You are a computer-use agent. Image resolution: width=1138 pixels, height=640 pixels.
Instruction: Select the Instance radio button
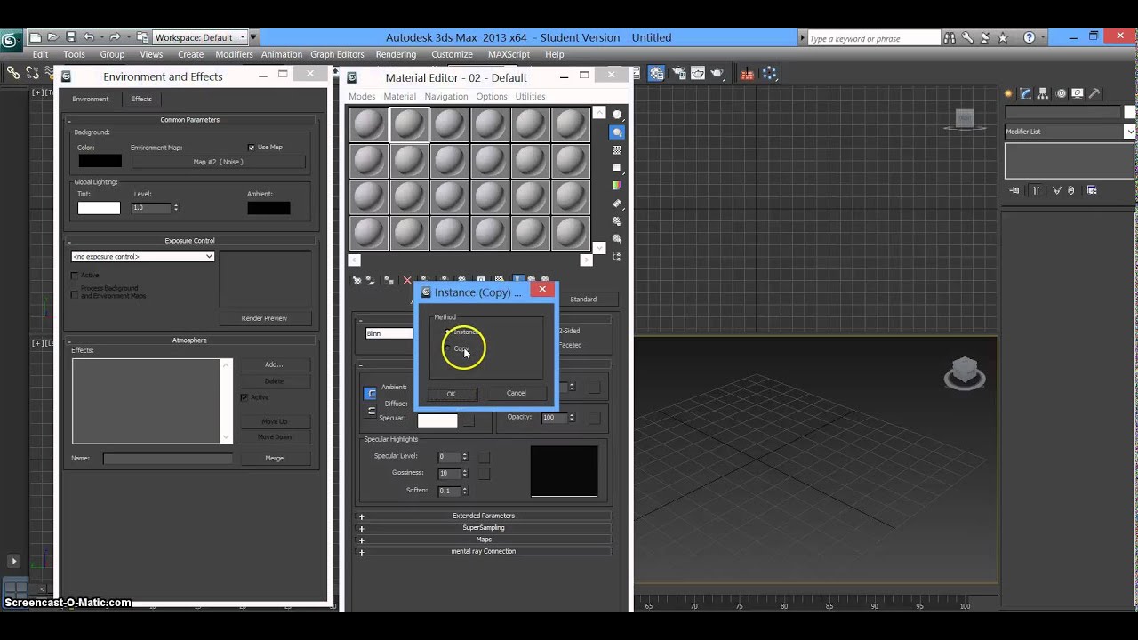pyautogui.click(x=449, y=332)
